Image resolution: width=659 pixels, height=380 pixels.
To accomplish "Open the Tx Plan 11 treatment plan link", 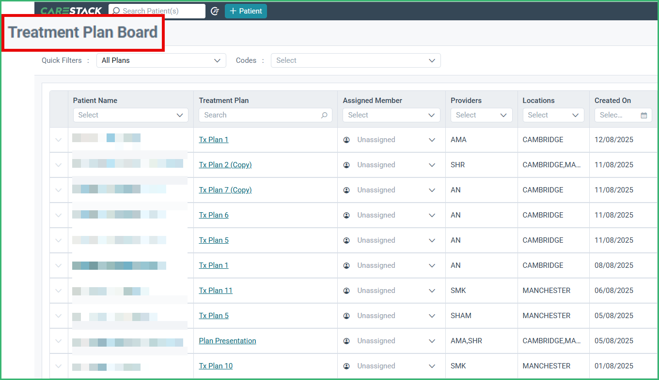I will tap(215, 290).
